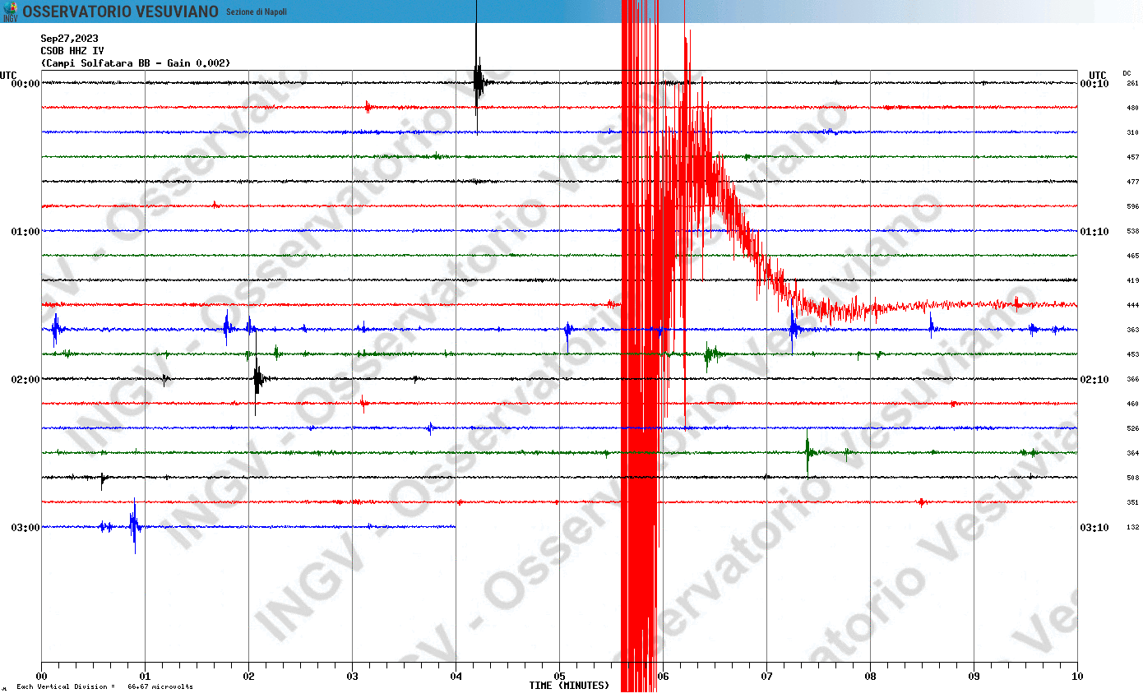The height and width of the screenshot is (698, 1143).
Task: Click minute label 02 on bottom axis
Action: [x=248, y=677]
